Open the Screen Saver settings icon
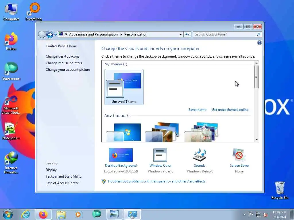 pyautogui.click(x=239, y=154)
